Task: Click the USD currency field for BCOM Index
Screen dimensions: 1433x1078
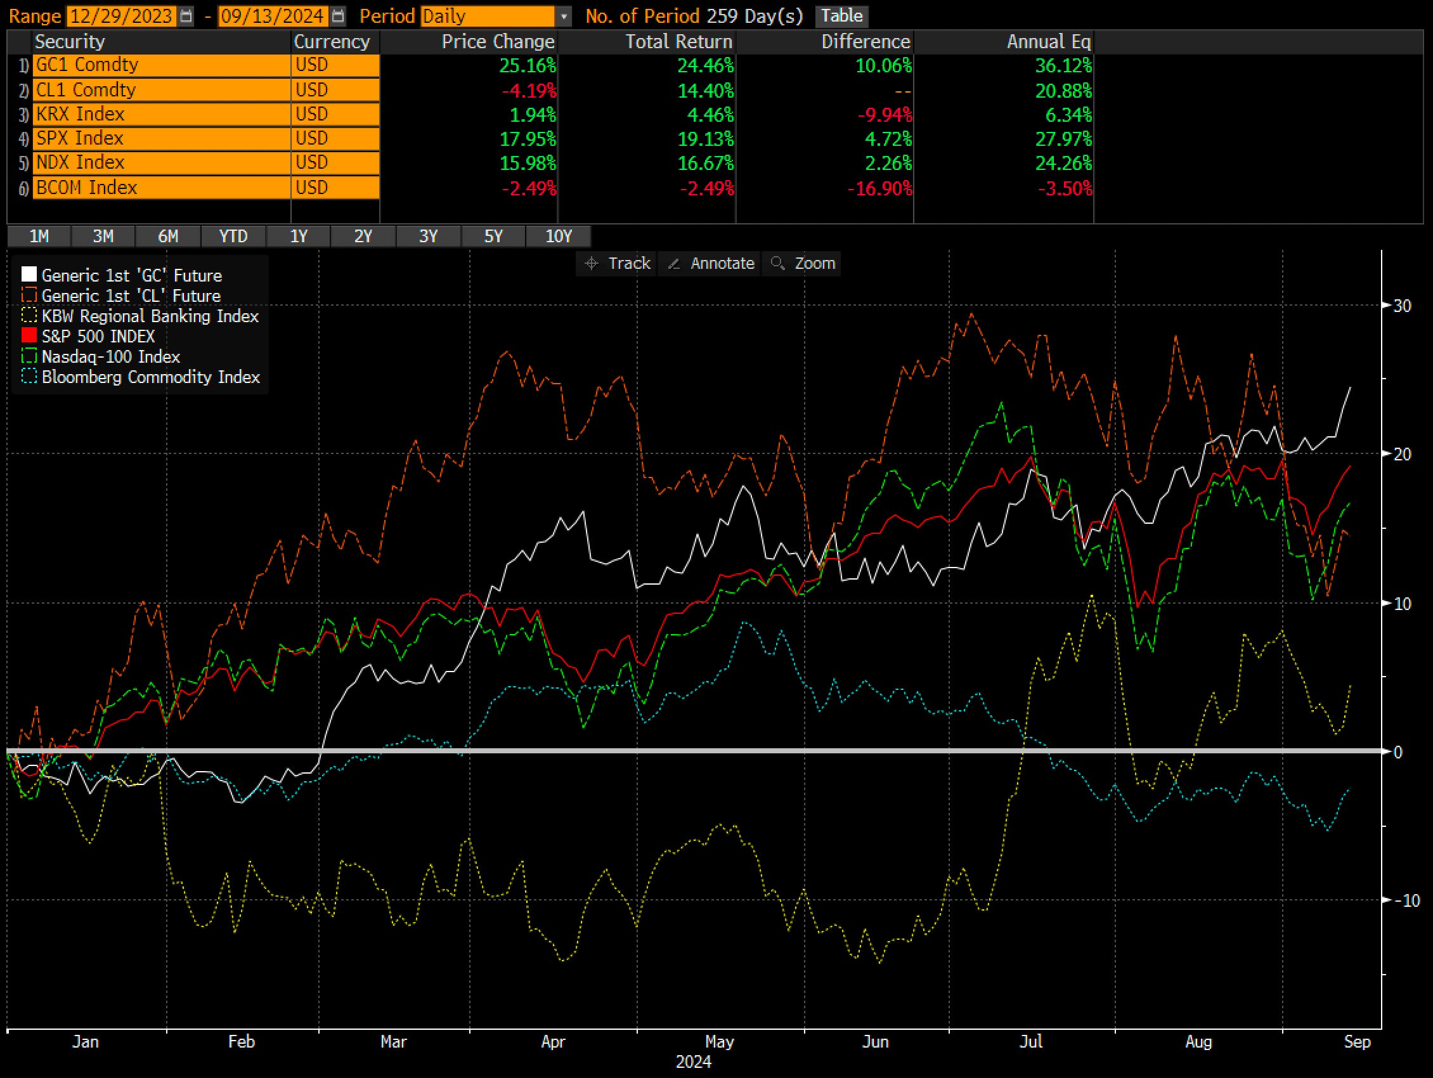Action: click(x=335, y=188)
